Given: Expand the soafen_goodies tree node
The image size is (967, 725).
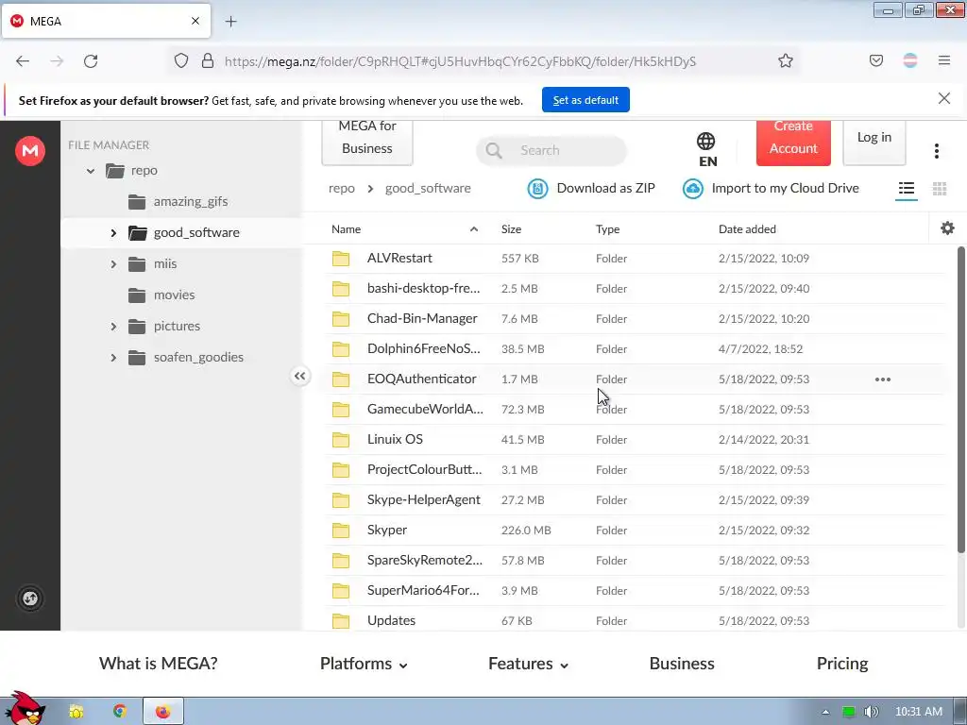Looking at the screenshot, I should (x=113, y=358).
